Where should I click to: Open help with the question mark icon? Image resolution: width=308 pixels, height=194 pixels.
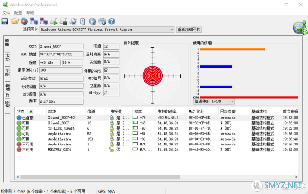[111, 21]
